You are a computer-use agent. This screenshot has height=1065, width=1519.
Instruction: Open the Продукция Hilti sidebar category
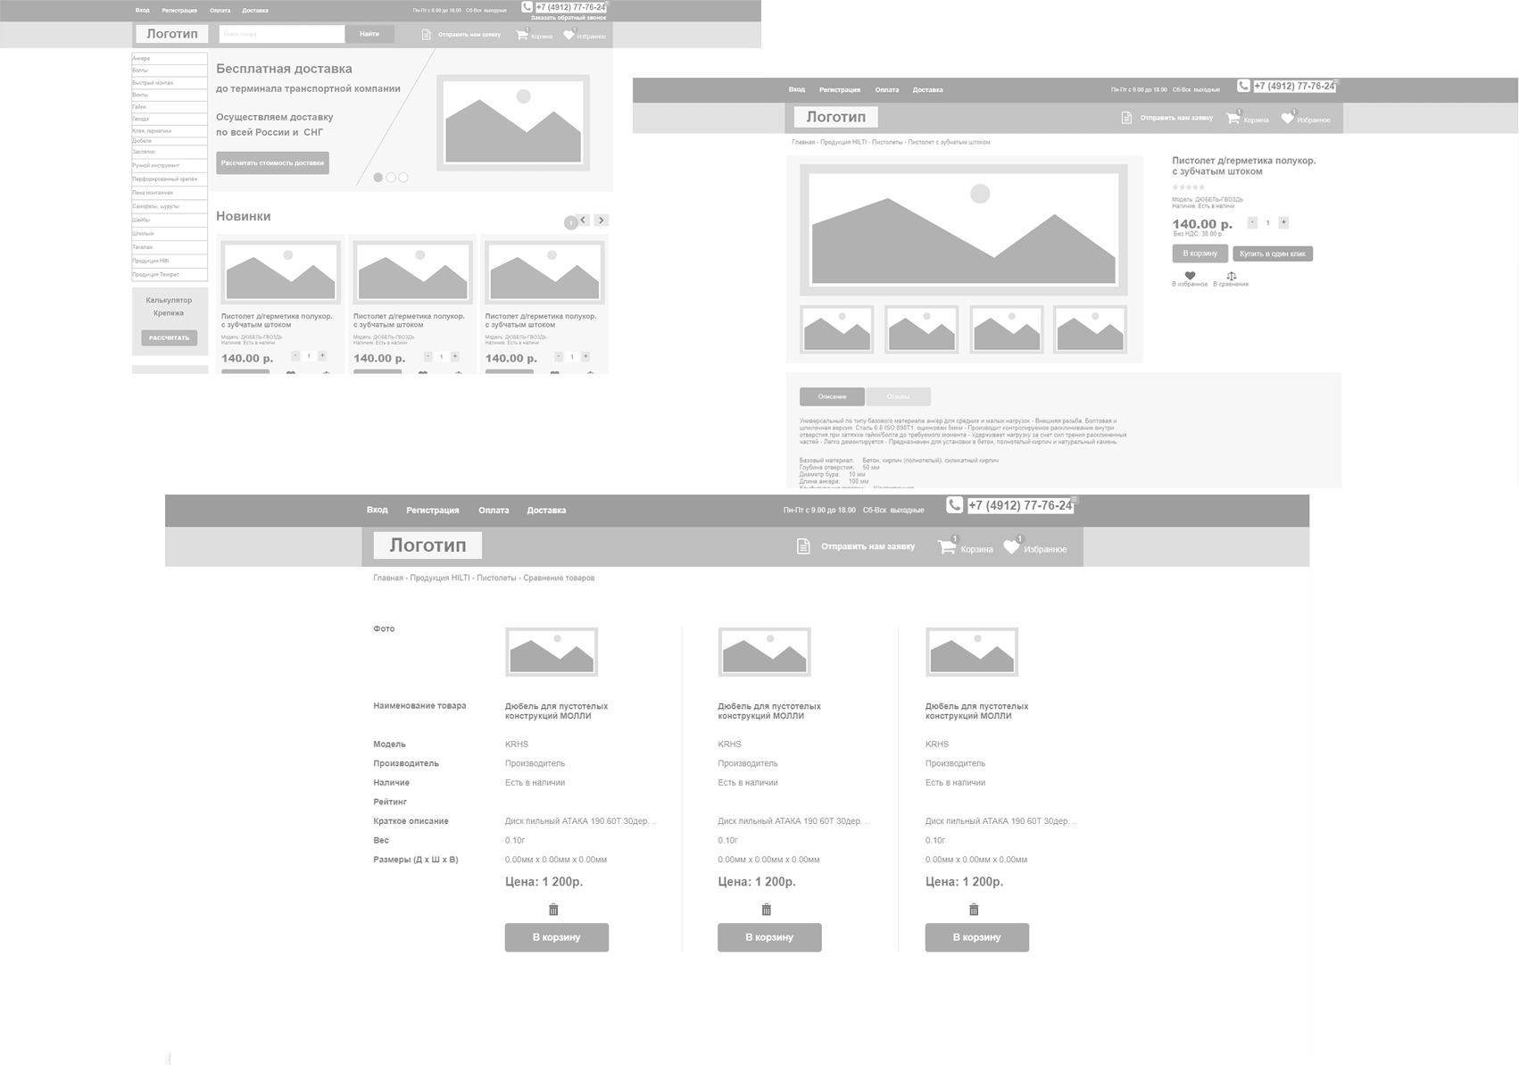pyautogui.click(x=170, y=261)
